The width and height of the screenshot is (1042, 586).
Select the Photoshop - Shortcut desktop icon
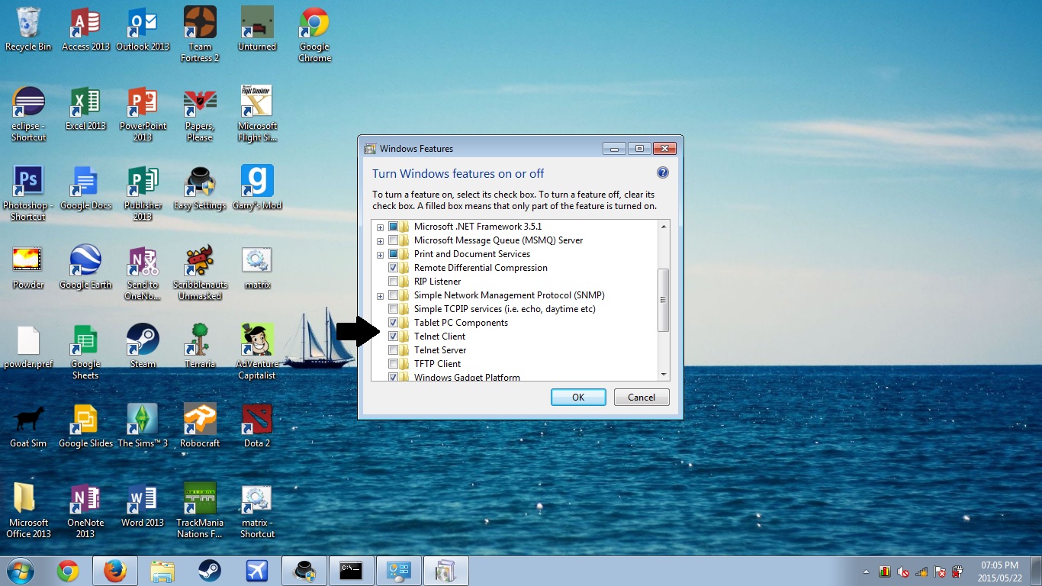point(28,193)
